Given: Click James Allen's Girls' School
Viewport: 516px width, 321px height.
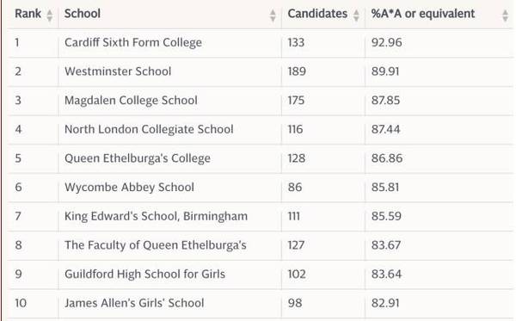Looking at the screenshot, I should tap(134, 303).
